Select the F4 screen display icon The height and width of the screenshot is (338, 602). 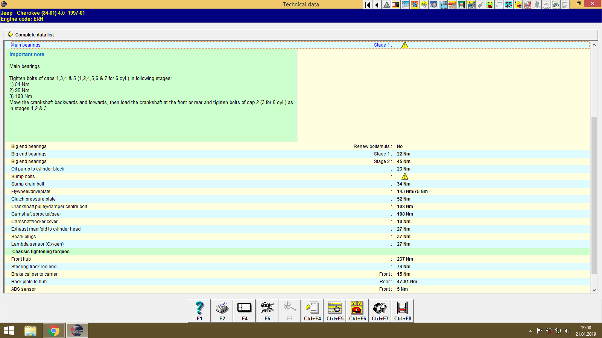(x=244, y=311)
